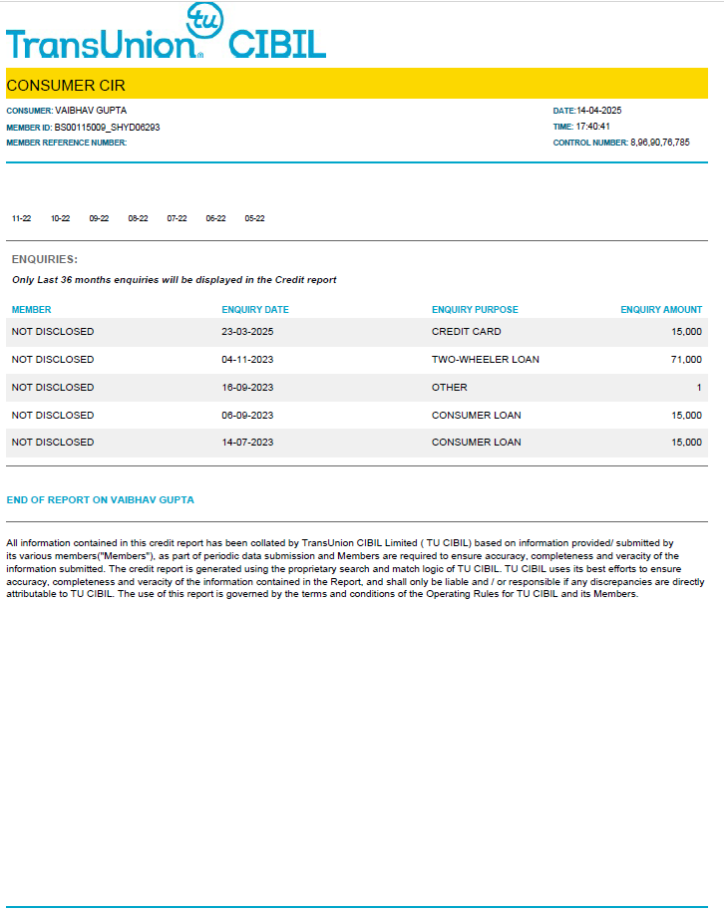Screen dimensions: 724x913
Task: Click the 10-22 month label
Action: 60,218
